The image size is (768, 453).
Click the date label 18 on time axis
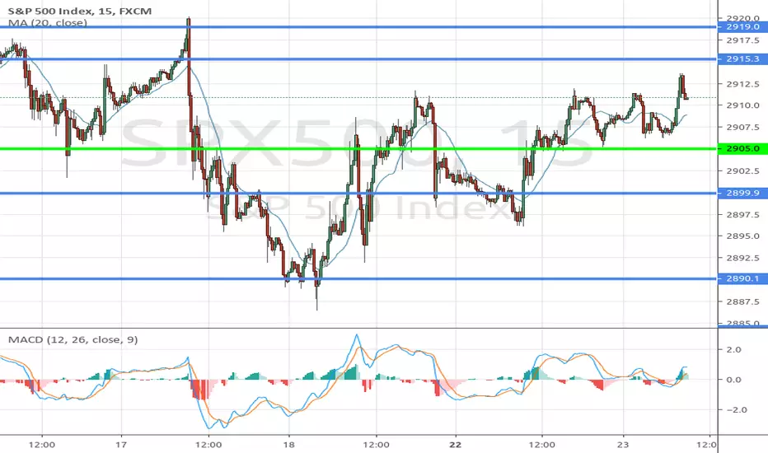[x=289, y=445]
